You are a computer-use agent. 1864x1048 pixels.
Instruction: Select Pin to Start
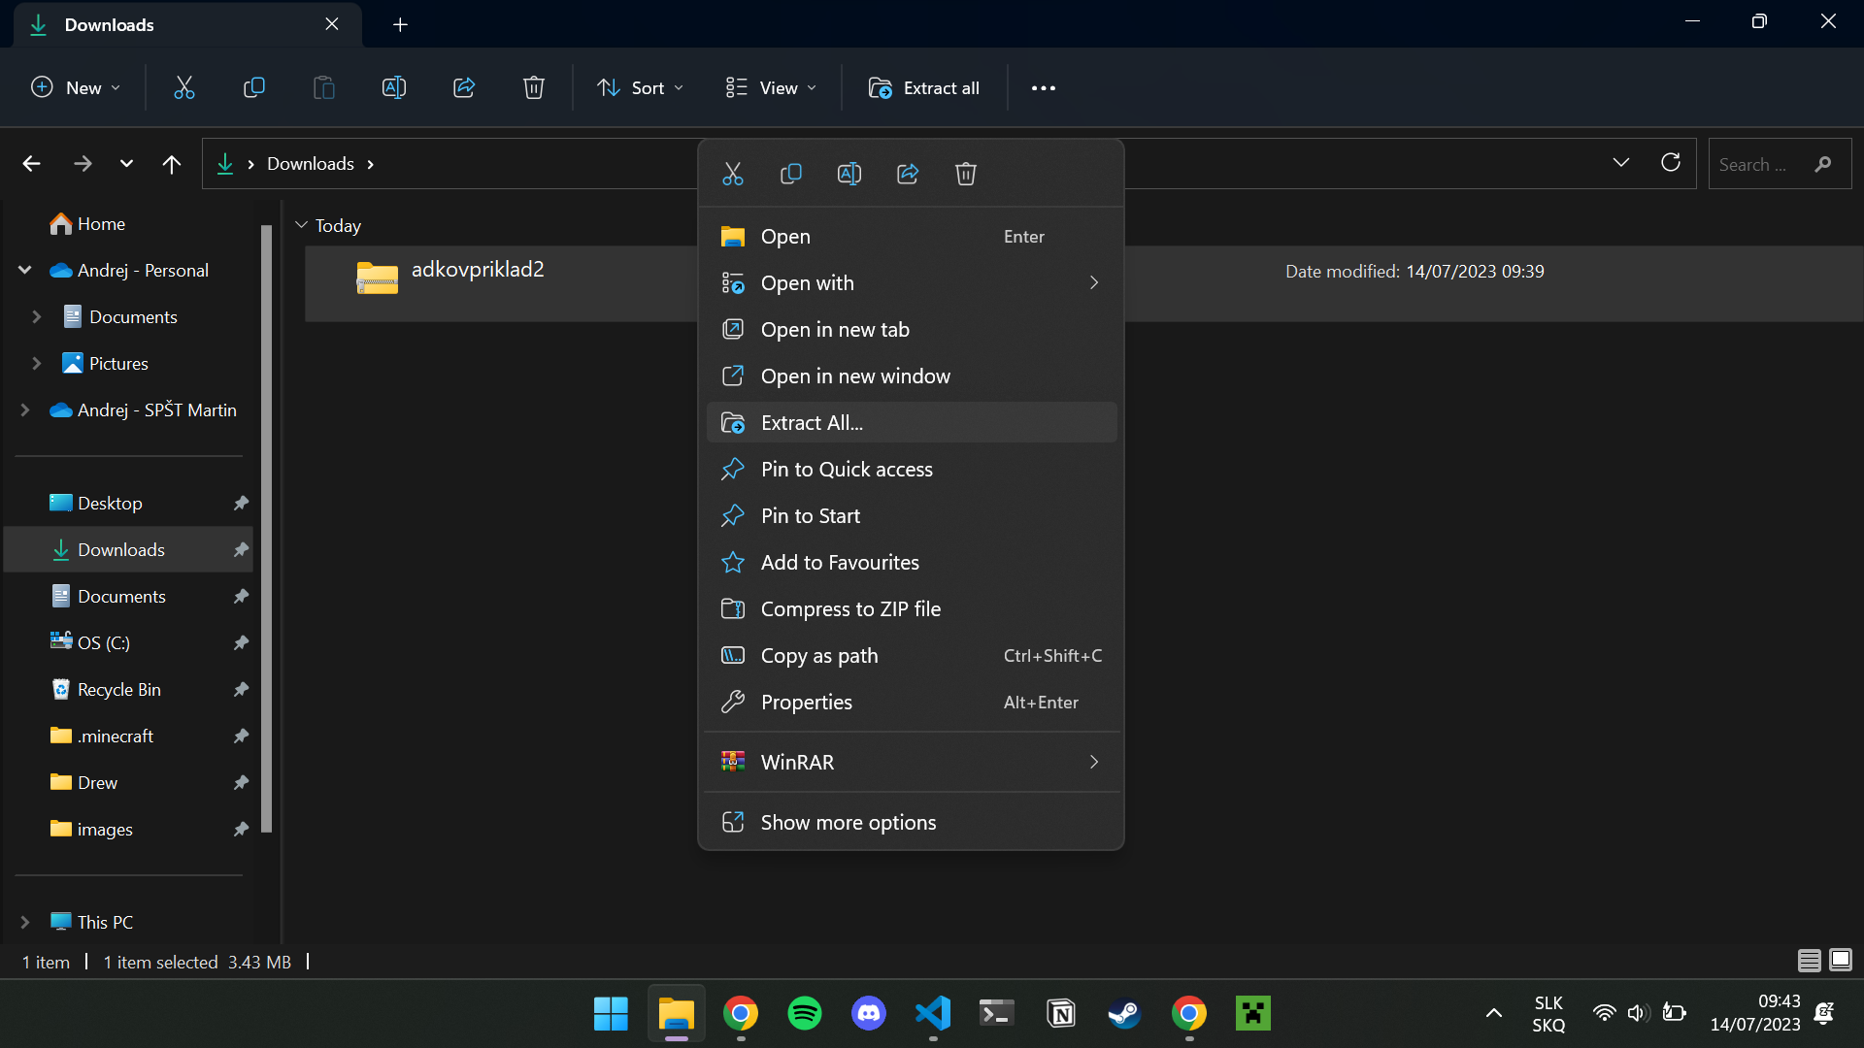pyautogui.click(x=912, y=516)
